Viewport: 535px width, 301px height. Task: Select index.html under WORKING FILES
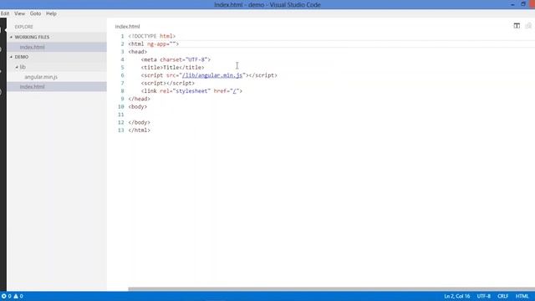57,47
